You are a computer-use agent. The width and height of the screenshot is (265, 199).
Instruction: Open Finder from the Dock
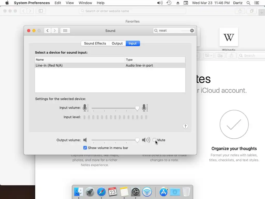click(79, 192)
